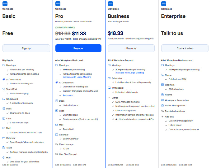Click 'See all features' under Enterprise
The image size is (211, 168).
[x=169, y=165]
